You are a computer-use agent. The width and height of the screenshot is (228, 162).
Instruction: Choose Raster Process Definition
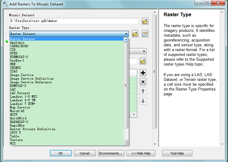[x=67, y=129]
